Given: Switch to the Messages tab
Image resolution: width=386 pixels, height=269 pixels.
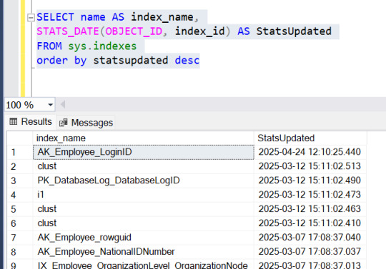Looking at the screenshot, I should pyautogui.click(x=86, y=123).
